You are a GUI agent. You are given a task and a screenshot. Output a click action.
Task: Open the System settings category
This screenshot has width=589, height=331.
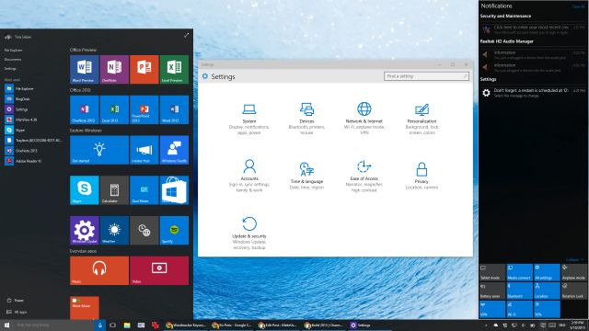249,119
